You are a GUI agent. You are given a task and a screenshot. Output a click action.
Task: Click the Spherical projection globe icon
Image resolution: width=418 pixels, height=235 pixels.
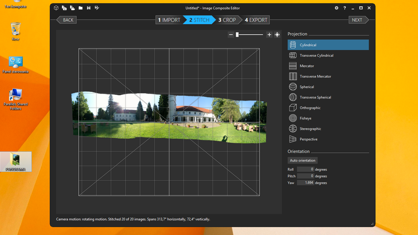tap(293, 87)
